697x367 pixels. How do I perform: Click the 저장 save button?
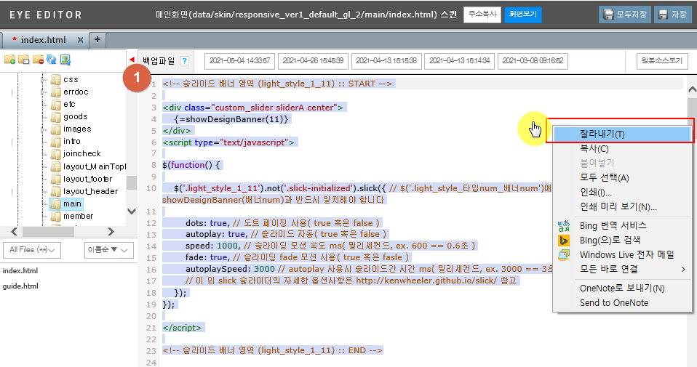pyautogui.click(x=672, y=15)
